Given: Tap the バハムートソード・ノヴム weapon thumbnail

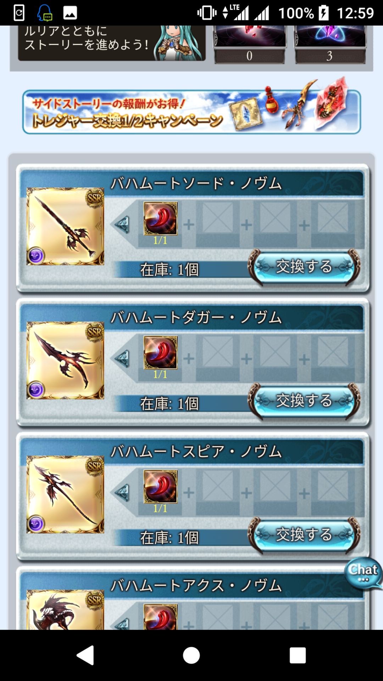Looking at the screenshot, I should point(66,226).
